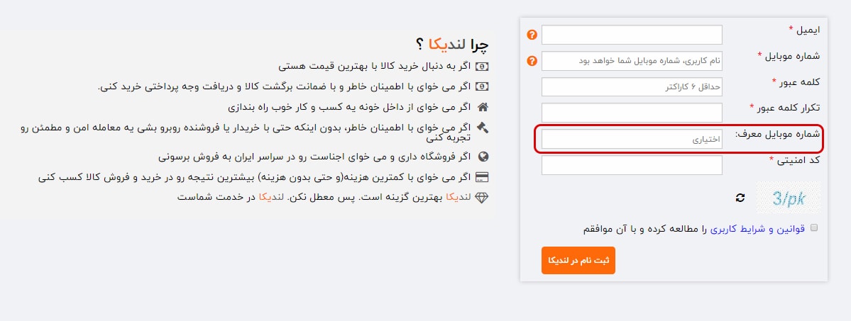
Task: Click the captcha image showing 3/pk
Action: pos(789,198)
